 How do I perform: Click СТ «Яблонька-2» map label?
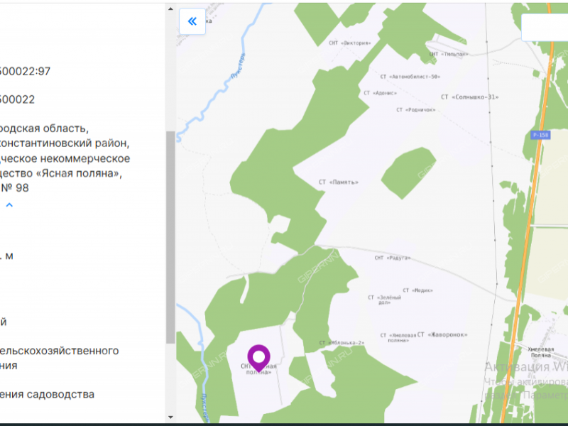(x=342, y=343)
